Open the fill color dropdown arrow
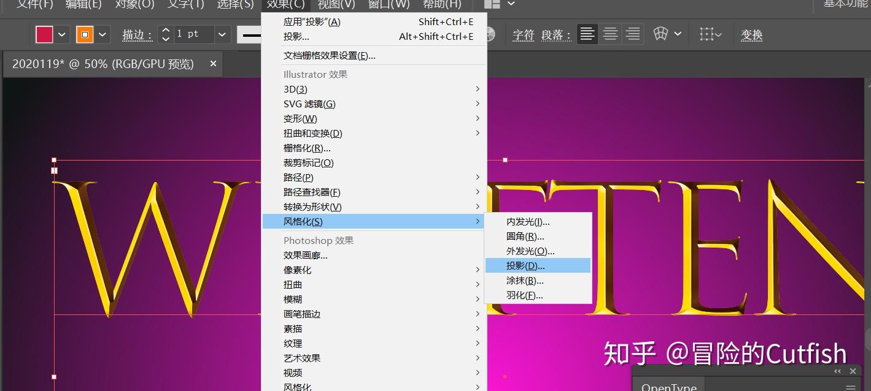 point(61,34)
